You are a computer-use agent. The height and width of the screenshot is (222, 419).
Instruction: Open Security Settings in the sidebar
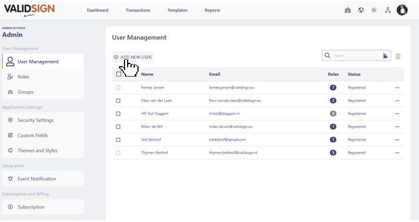[x=35, y=120]
